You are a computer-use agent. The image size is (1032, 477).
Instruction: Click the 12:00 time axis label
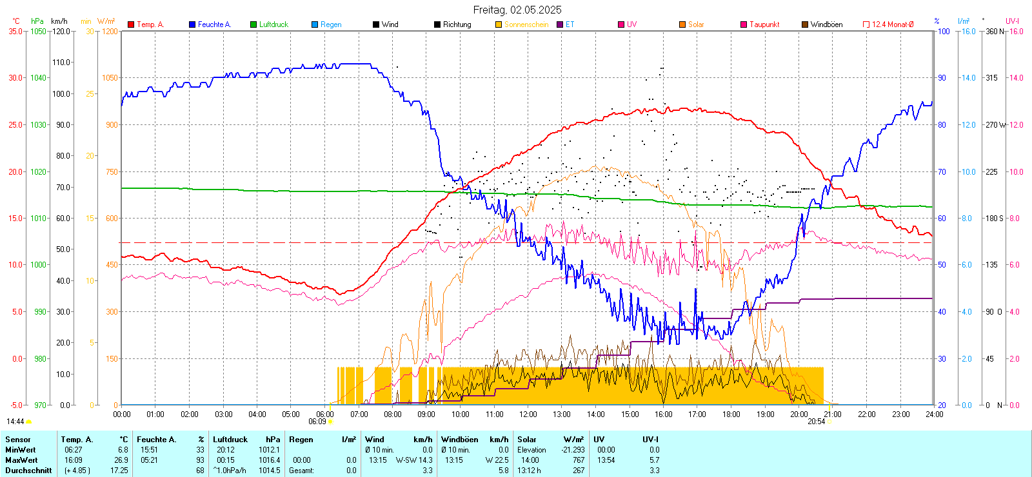[528, 414]
